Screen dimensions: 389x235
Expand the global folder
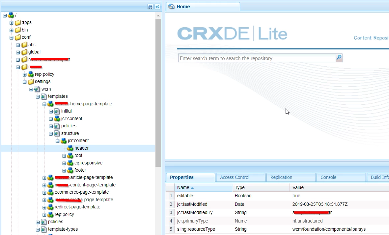point(18,53)
